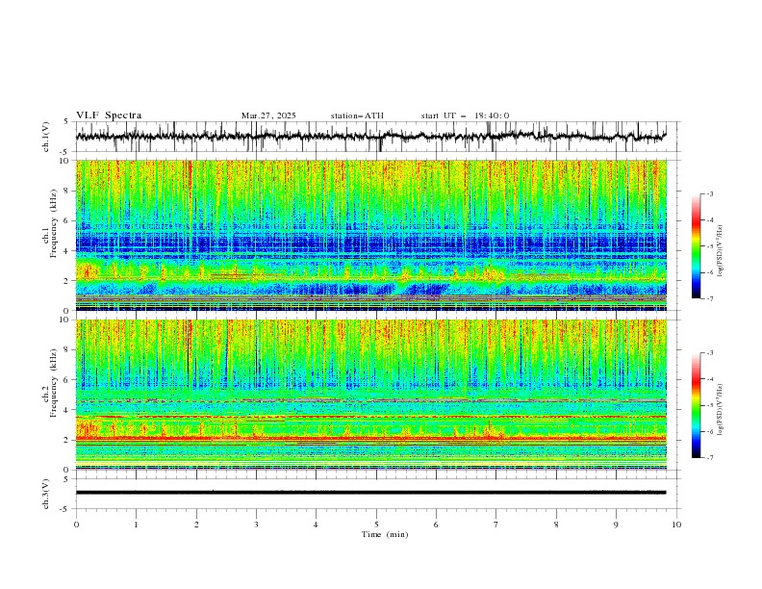This screenshot has height=589, width=762.
Task: Click the ch.2 spectrogram colorbar
Action: click(696, 405)
